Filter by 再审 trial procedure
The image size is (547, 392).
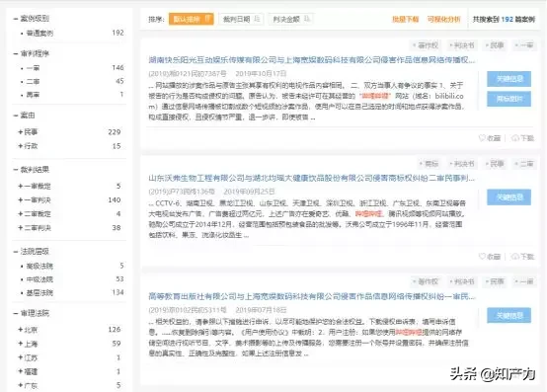(33, 95)
